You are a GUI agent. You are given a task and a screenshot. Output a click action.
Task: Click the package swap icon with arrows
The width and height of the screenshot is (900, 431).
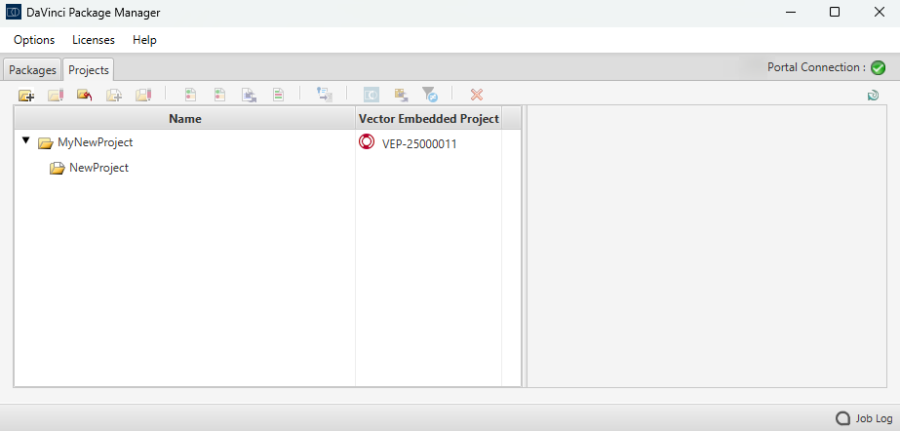(401, 95)
